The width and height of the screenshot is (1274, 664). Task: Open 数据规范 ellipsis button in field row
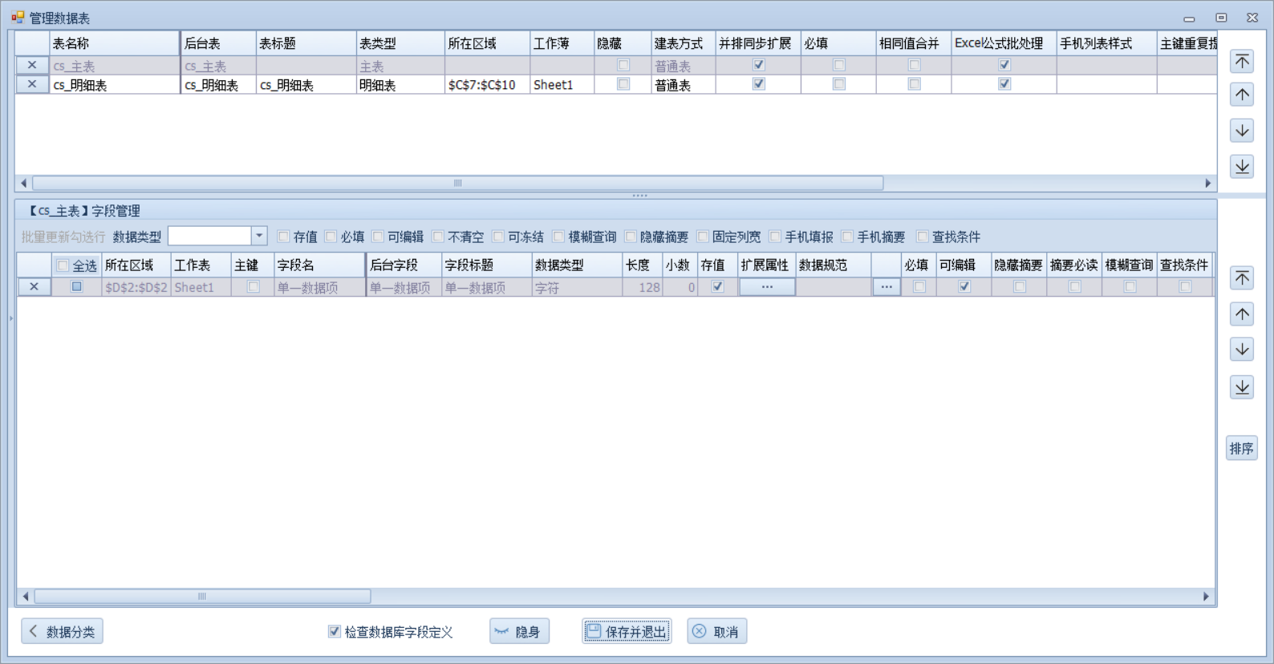(x=886, y=286)
